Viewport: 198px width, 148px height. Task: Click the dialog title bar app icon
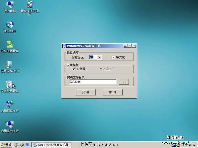(64, 46)
